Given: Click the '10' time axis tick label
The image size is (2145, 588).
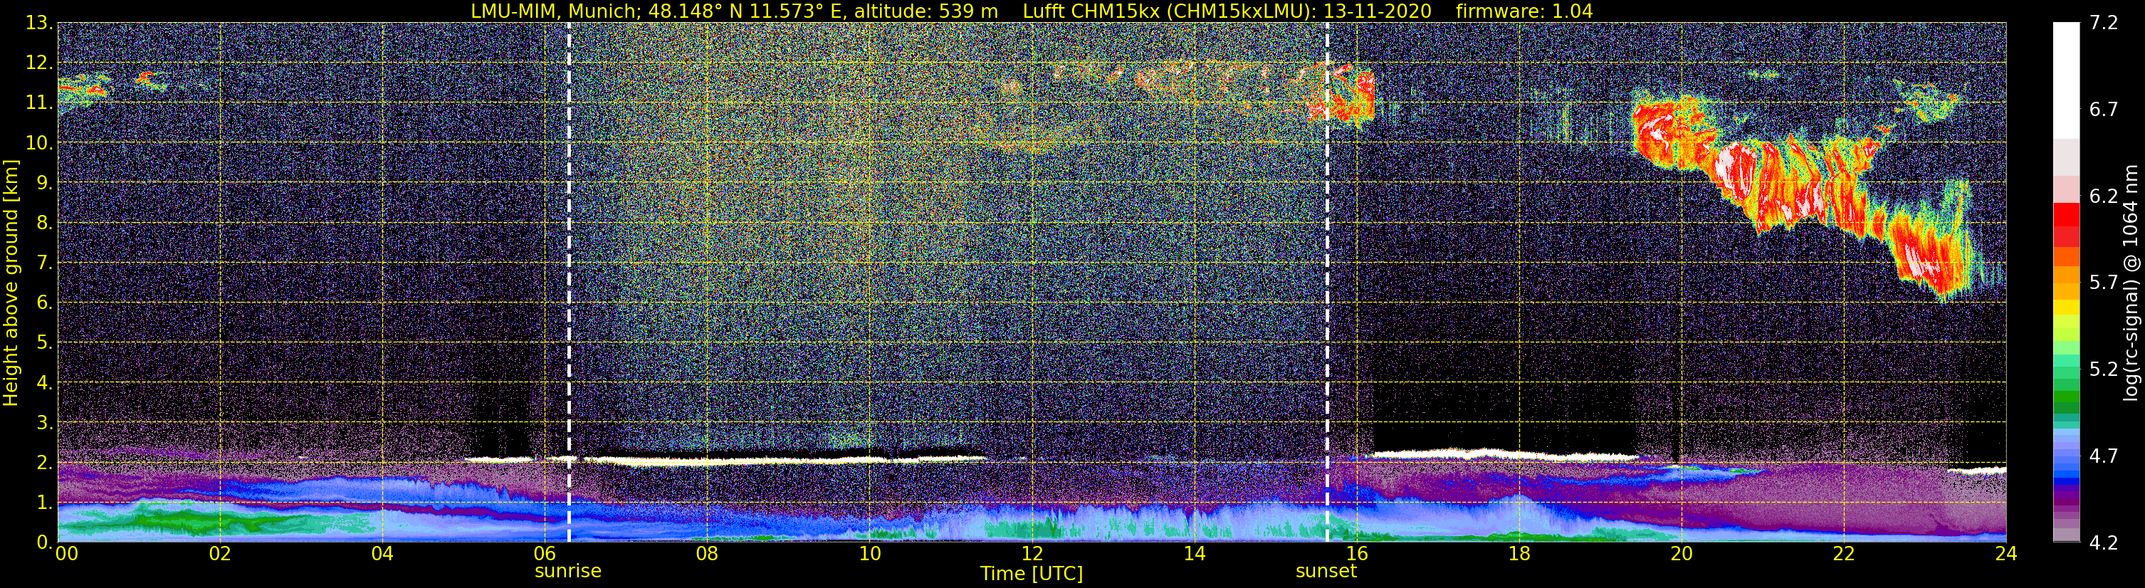Looking at the screenshot, I should (869, 554).
